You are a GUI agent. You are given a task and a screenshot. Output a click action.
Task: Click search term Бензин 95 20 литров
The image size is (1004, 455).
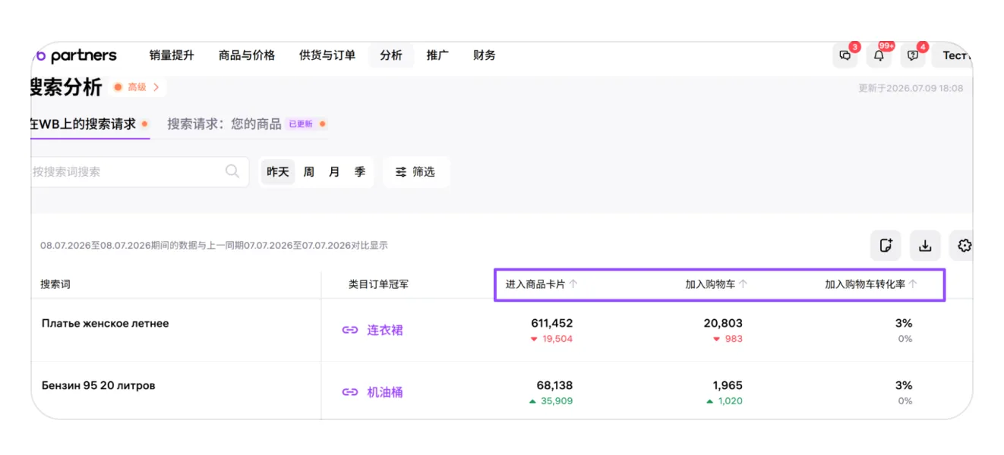tap(98, 385)
